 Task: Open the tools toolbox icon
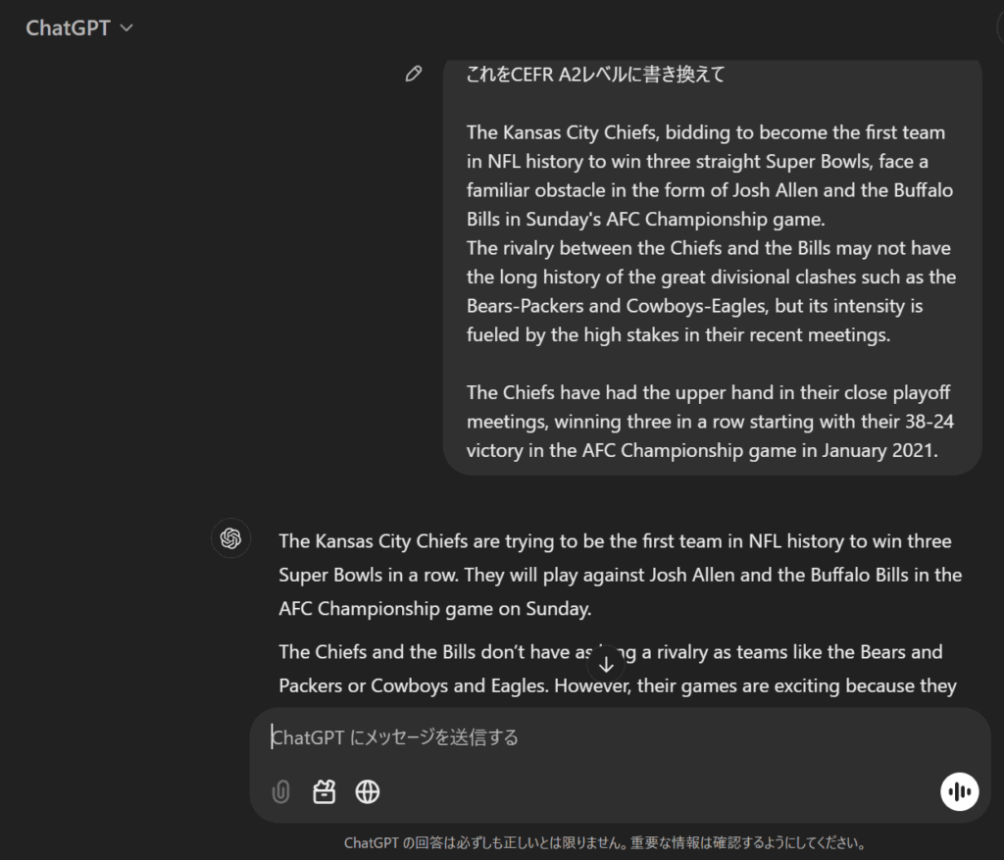[324, 792]
